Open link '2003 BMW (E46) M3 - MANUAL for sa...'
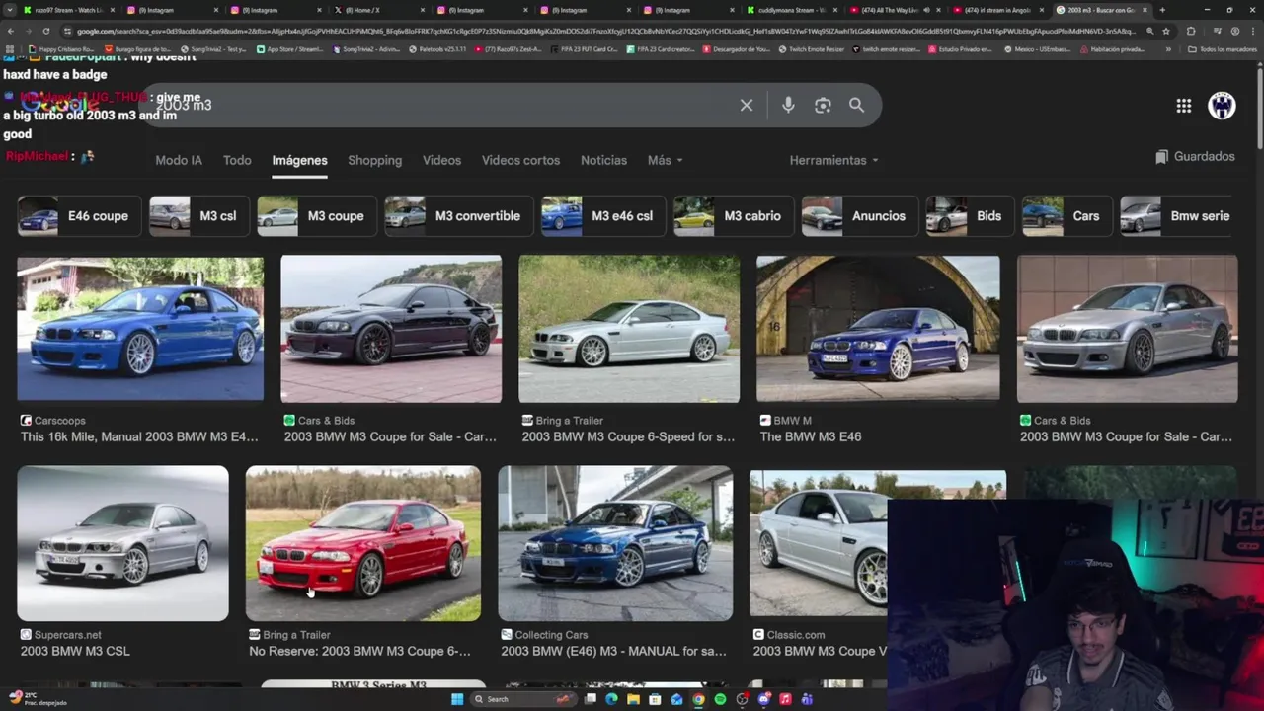The height and width of the screenshot is (711, 1264). [x=613, y=651]
